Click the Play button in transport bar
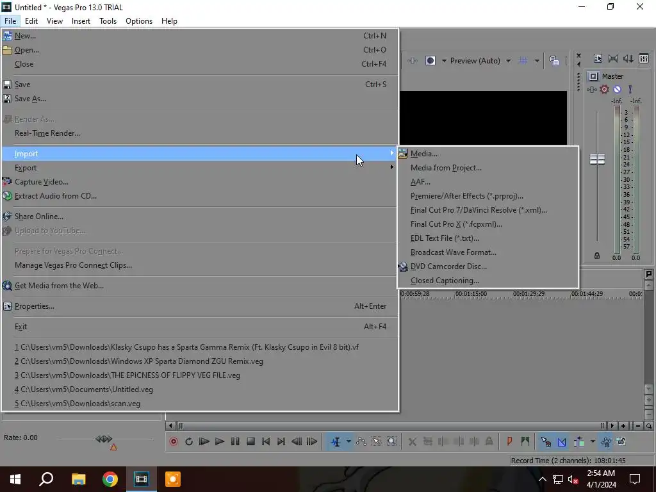656x492 pixels. click(x=219, y=441)
